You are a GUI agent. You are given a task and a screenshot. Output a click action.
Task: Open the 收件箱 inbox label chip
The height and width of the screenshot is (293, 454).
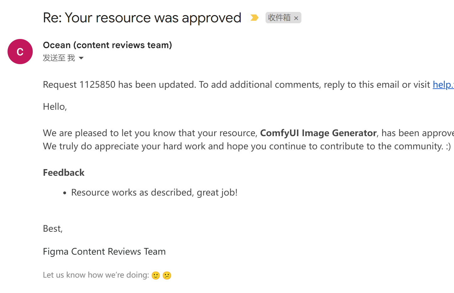[x=279, y=18]
